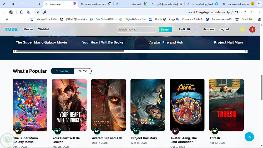
Task: Click the vertical scrollbar down arrow
Action: point(261,146)
